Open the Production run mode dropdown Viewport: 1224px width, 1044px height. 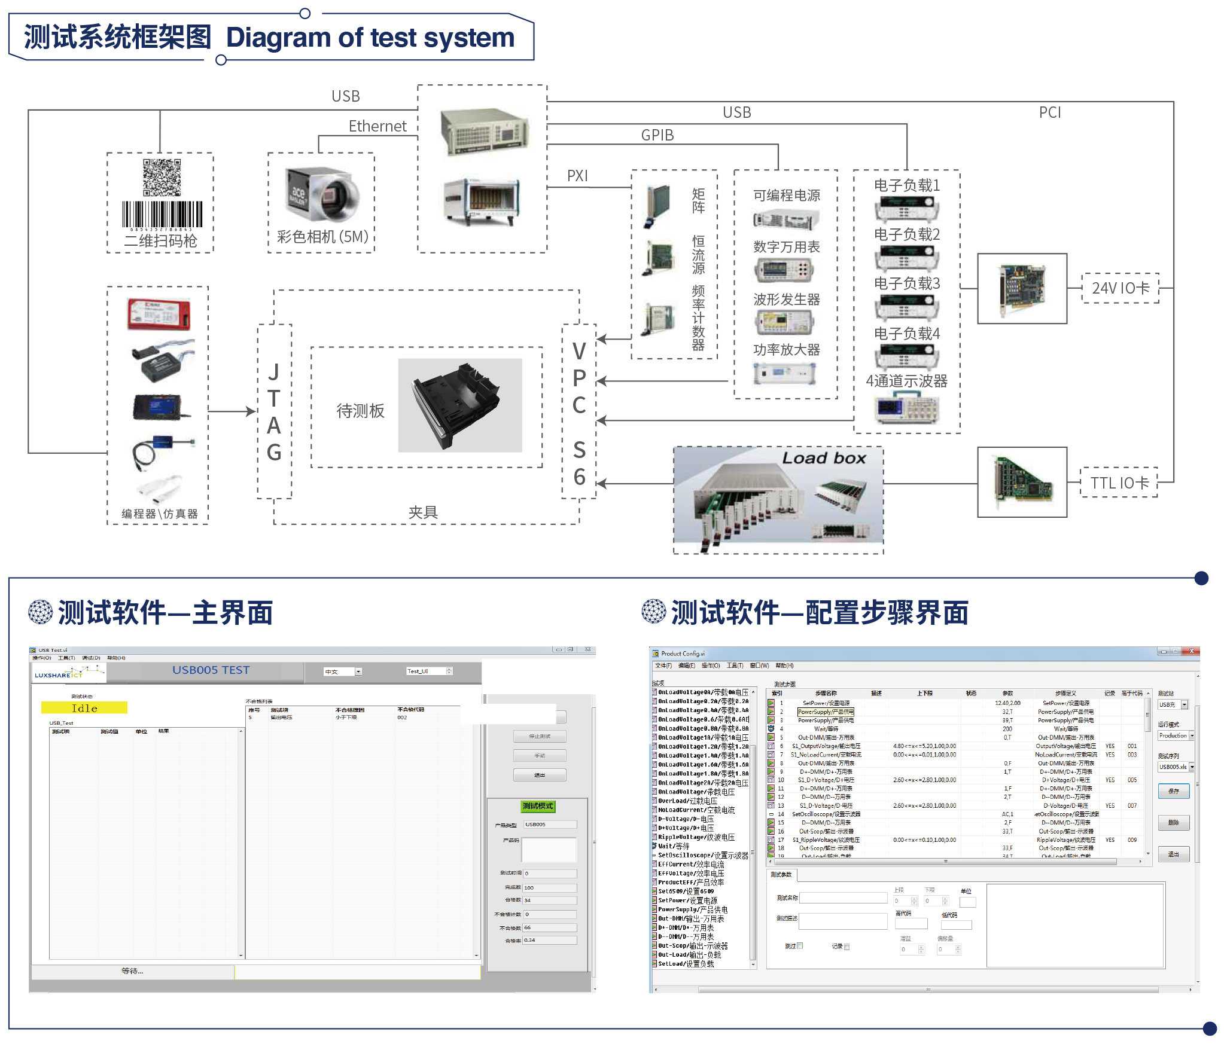1192,736
